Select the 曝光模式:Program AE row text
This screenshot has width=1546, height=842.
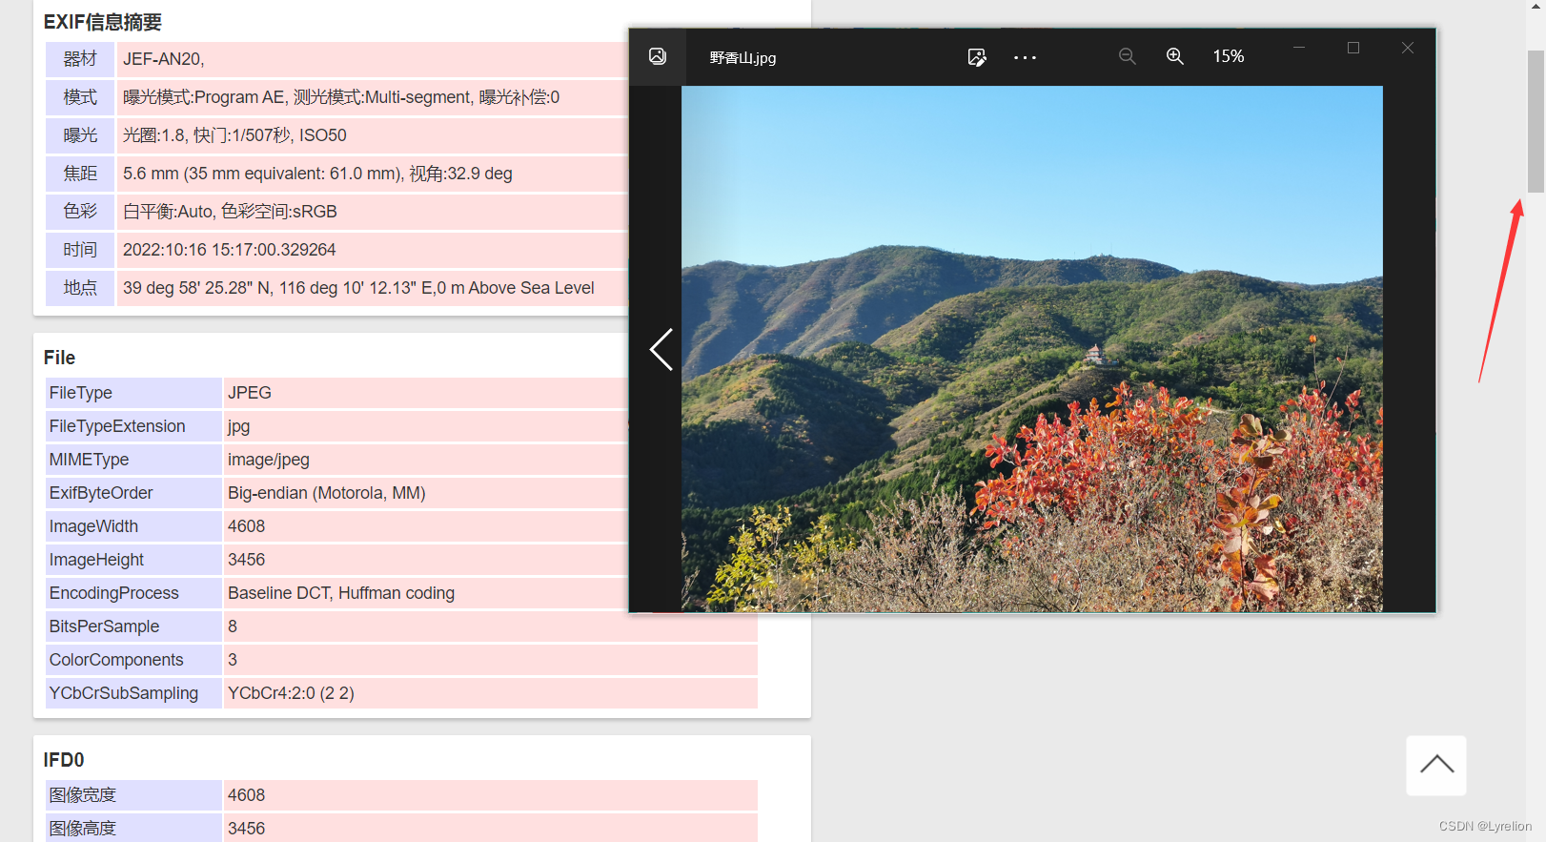point(341,97)
